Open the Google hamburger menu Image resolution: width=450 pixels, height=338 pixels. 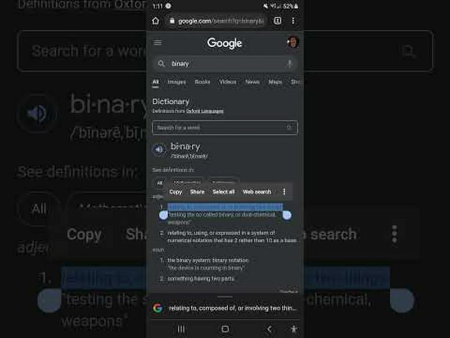click(157, 43)
